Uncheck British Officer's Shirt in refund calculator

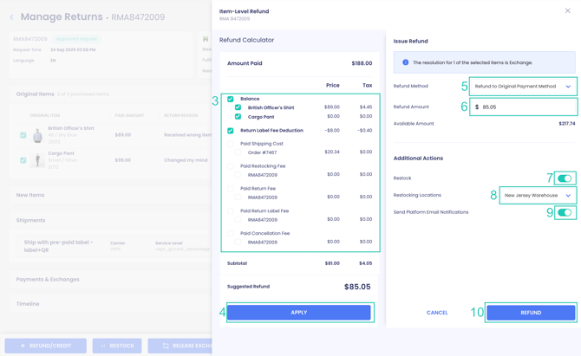point(238,107)
